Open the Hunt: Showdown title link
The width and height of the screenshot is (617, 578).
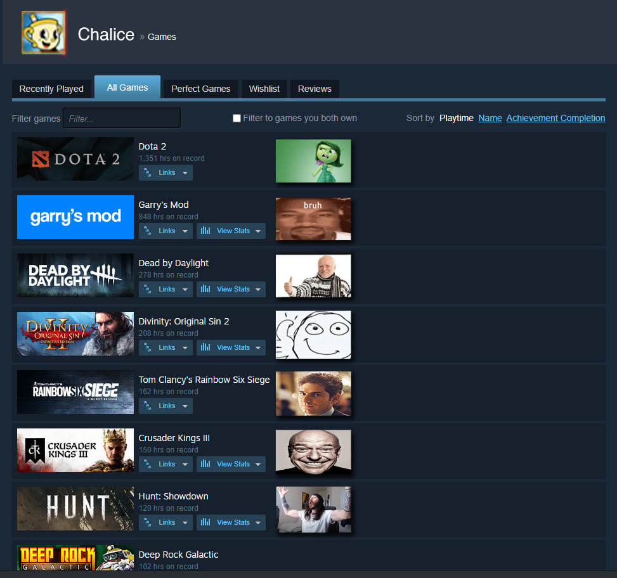point(173,496)
